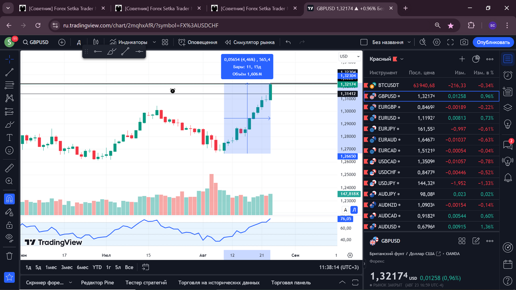The image size is (516, 290).
Task: Open Торговля на исторических данных tab
Action: pos(219,282)
